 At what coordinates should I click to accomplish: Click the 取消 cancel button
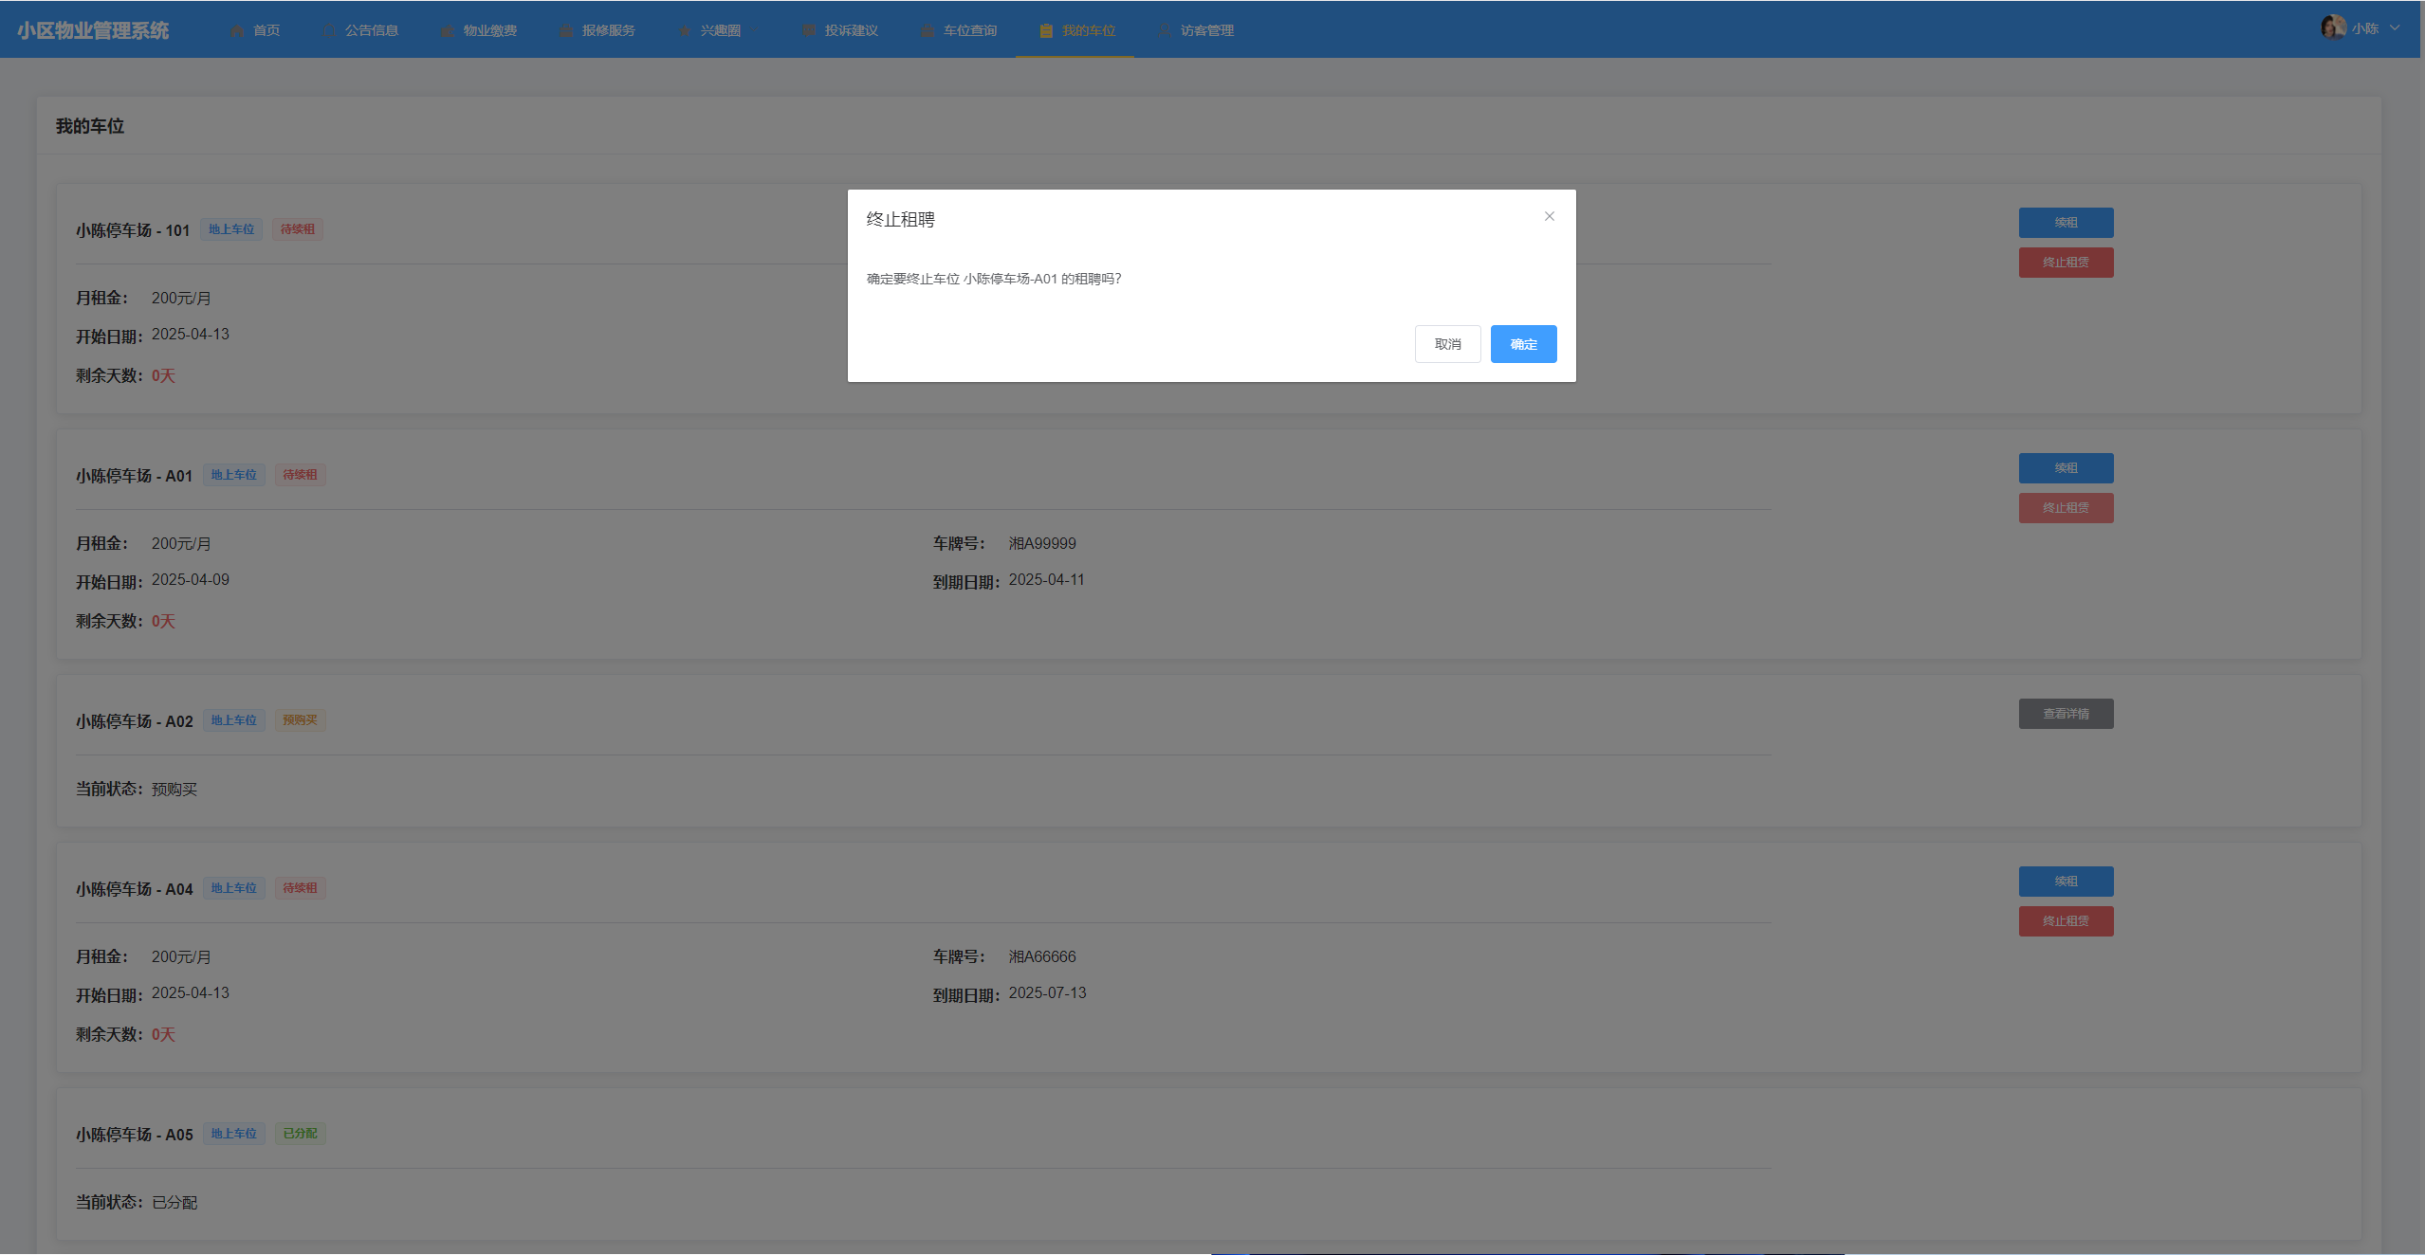click(x=1446, y=344)
